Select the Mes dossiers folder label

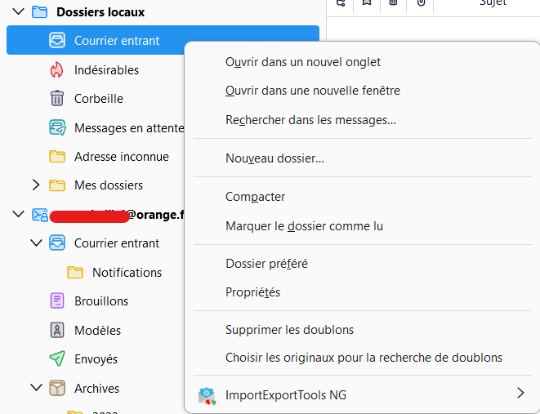pyautogui.click(x=109, y=185)
